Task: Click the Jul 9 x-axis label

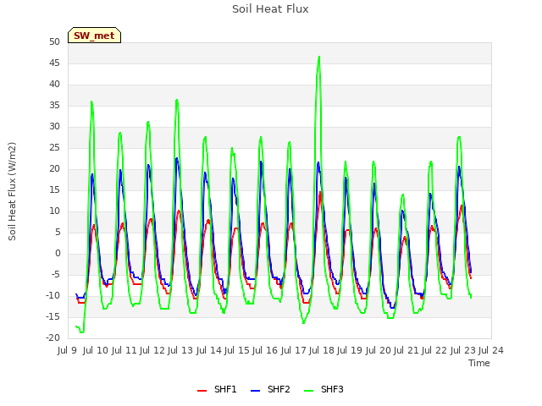Action: 67,350
